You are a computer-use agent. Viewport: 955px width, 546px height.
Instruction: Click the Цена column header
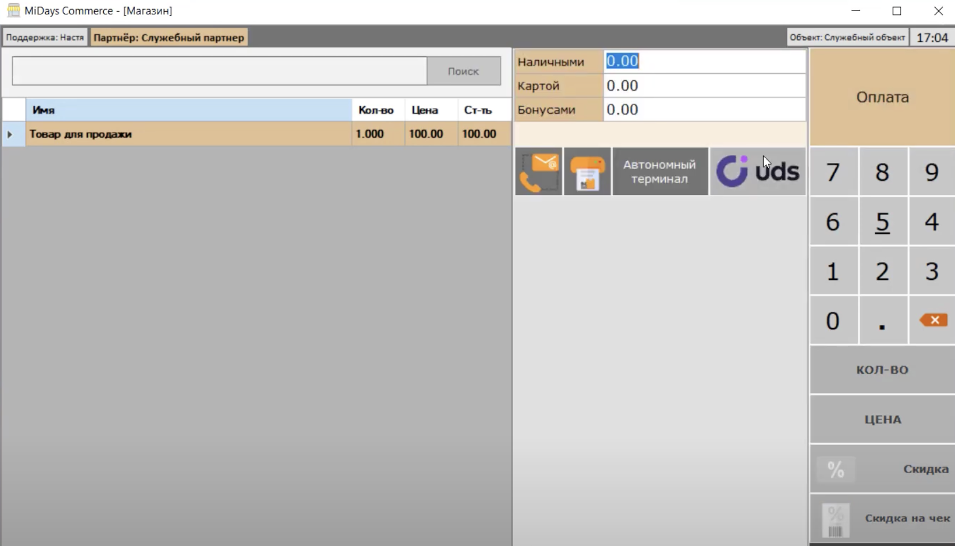coord(431,110)
